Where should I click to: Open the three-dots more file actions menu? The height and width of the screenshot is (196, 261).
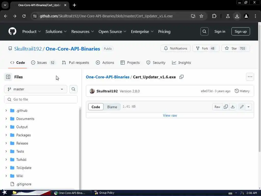point(250,77)
